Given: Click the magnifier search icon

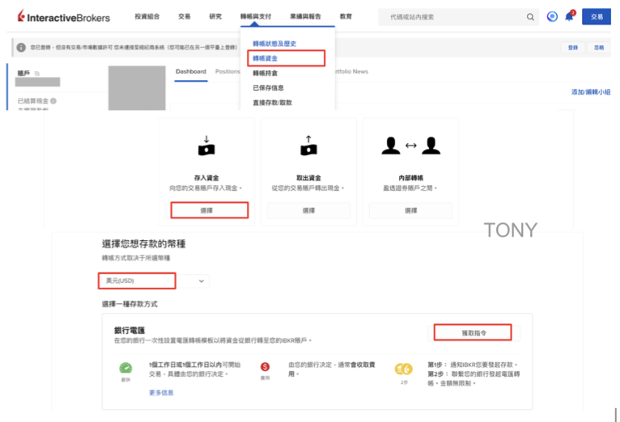Looking at the screenshot, I should [530, 17].
